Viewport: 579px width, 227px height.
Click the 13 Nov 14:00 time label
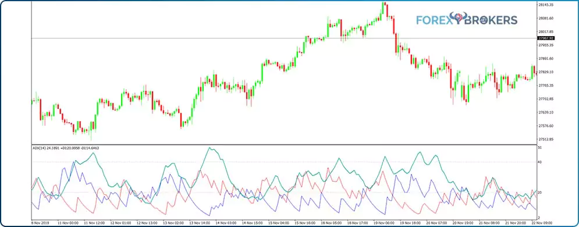(x=200, y=223)
